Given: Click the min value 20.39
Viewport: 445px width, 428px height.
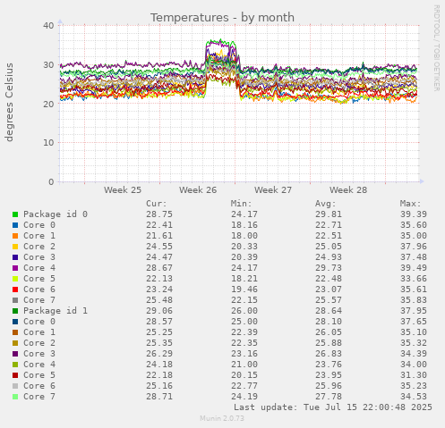Looking at the screenshot, I should (244, 257).
